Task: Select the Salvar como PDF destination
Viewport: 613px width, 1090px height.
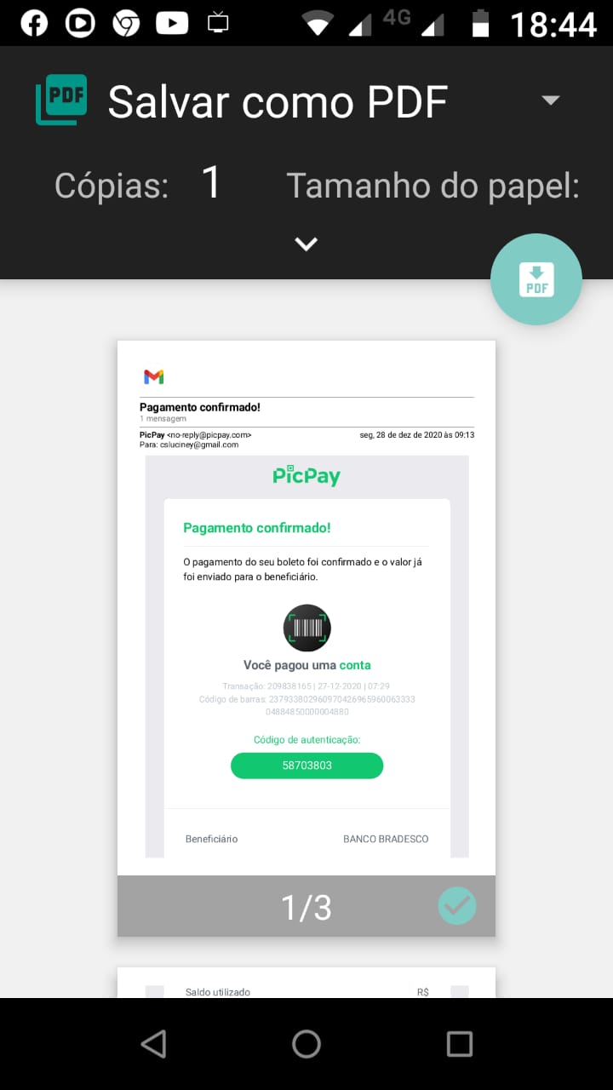Action: click(x=278, y=101)
